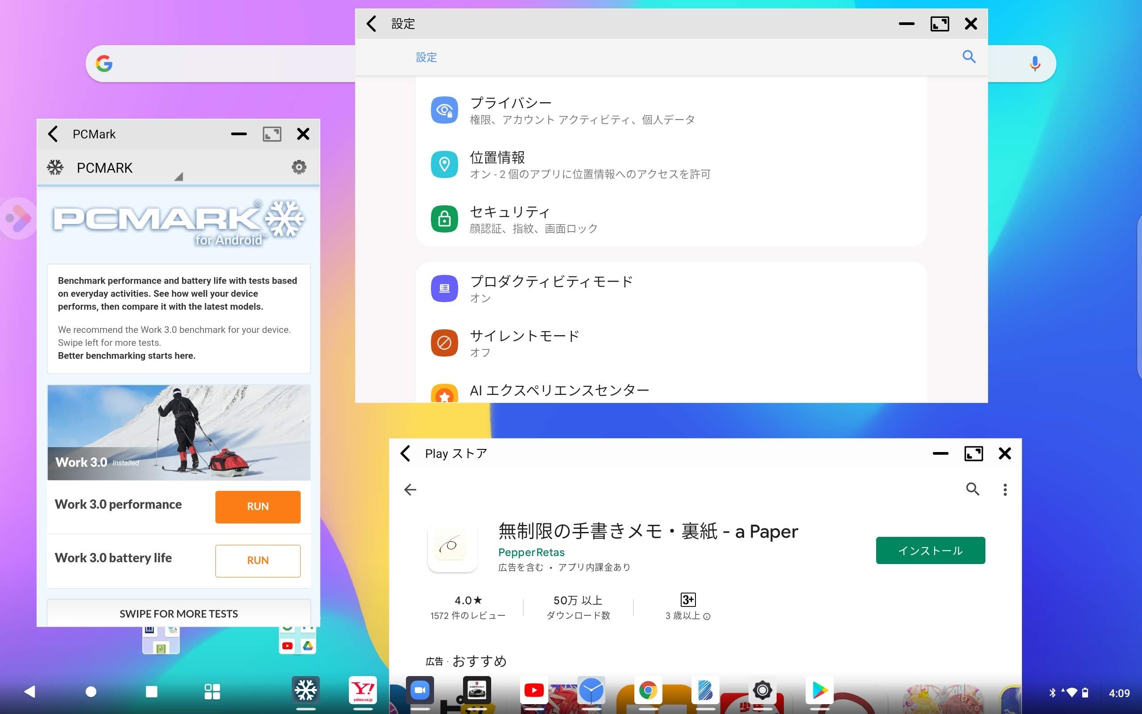Click the Google G logo
The height and width of the screenshot is (714, 1142).
(104, 63)
